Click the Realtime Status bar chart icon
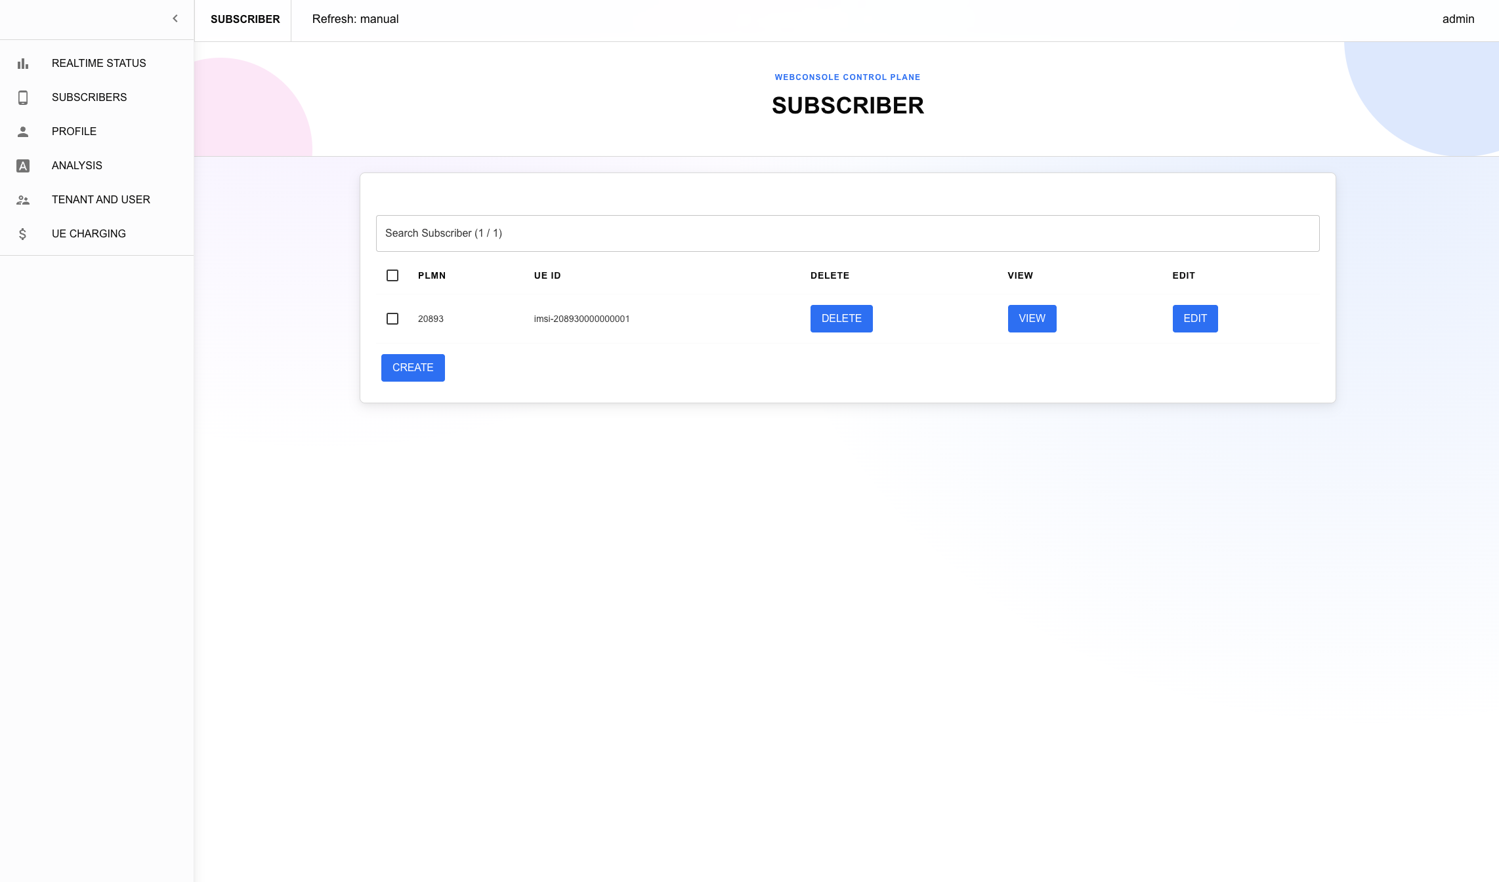Viewport: 1499px width, 882px height. click(23, 64)
